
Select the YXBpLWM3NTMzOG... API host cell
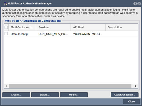(88, 34)
